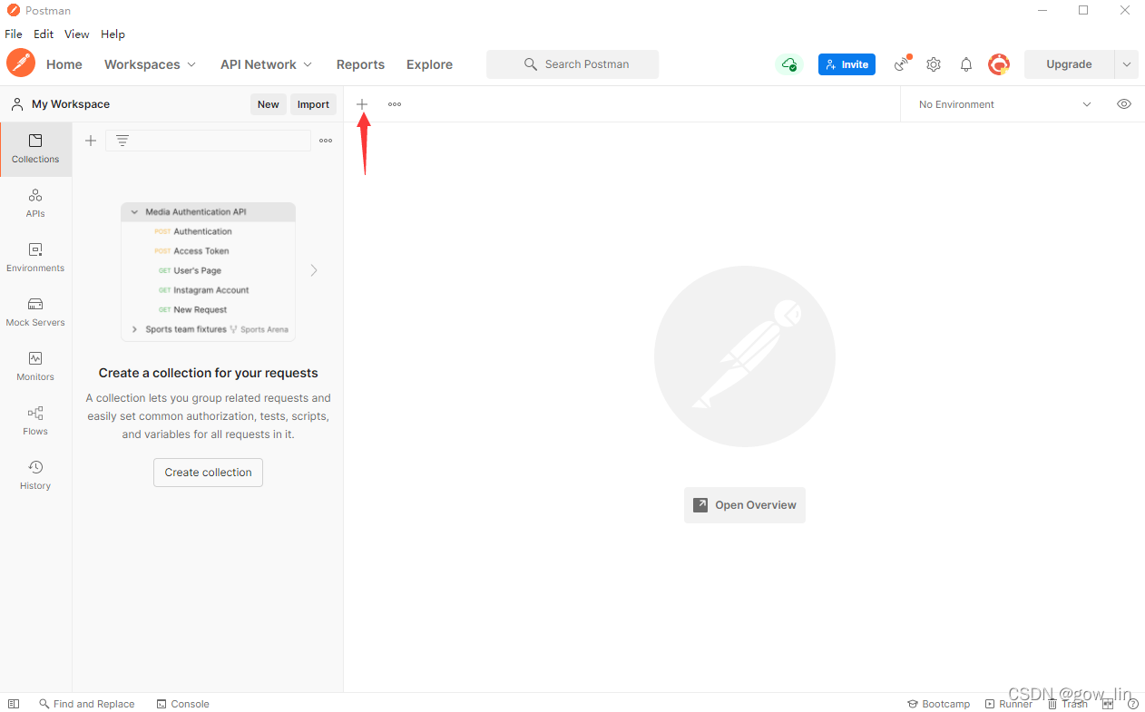
Task: Open the tab options ellipsis
Action: tap(395, 104)
